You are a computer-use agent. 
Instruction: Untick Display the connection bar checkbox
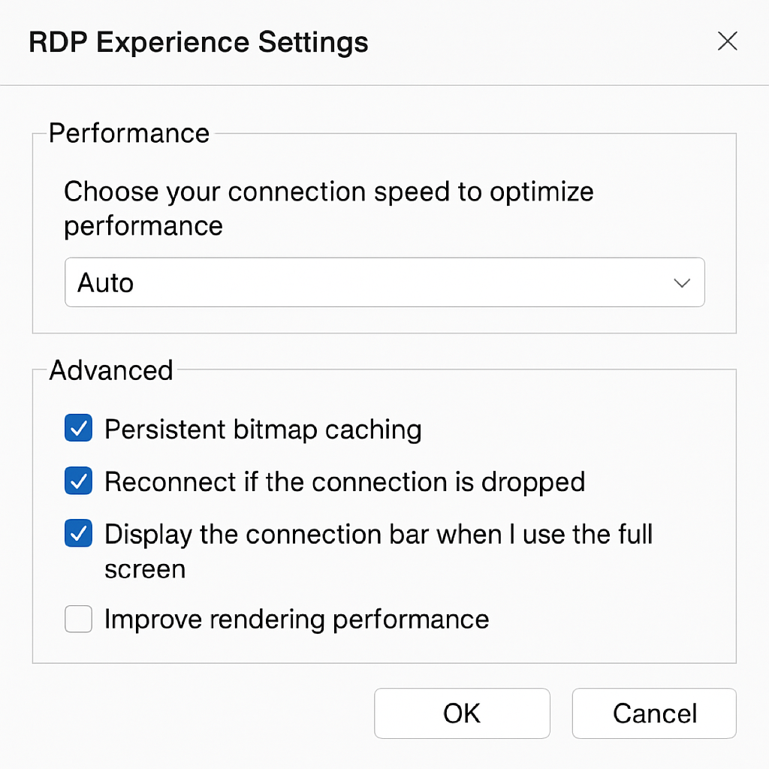pyautogui.click(x=78, y=533)
